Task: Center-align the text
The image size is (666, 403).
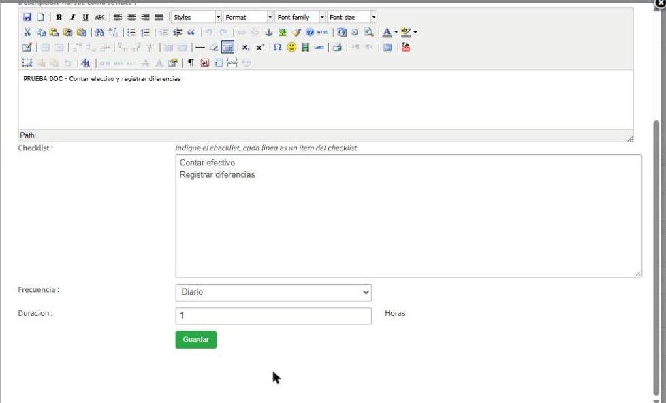Action: point(131,18)
